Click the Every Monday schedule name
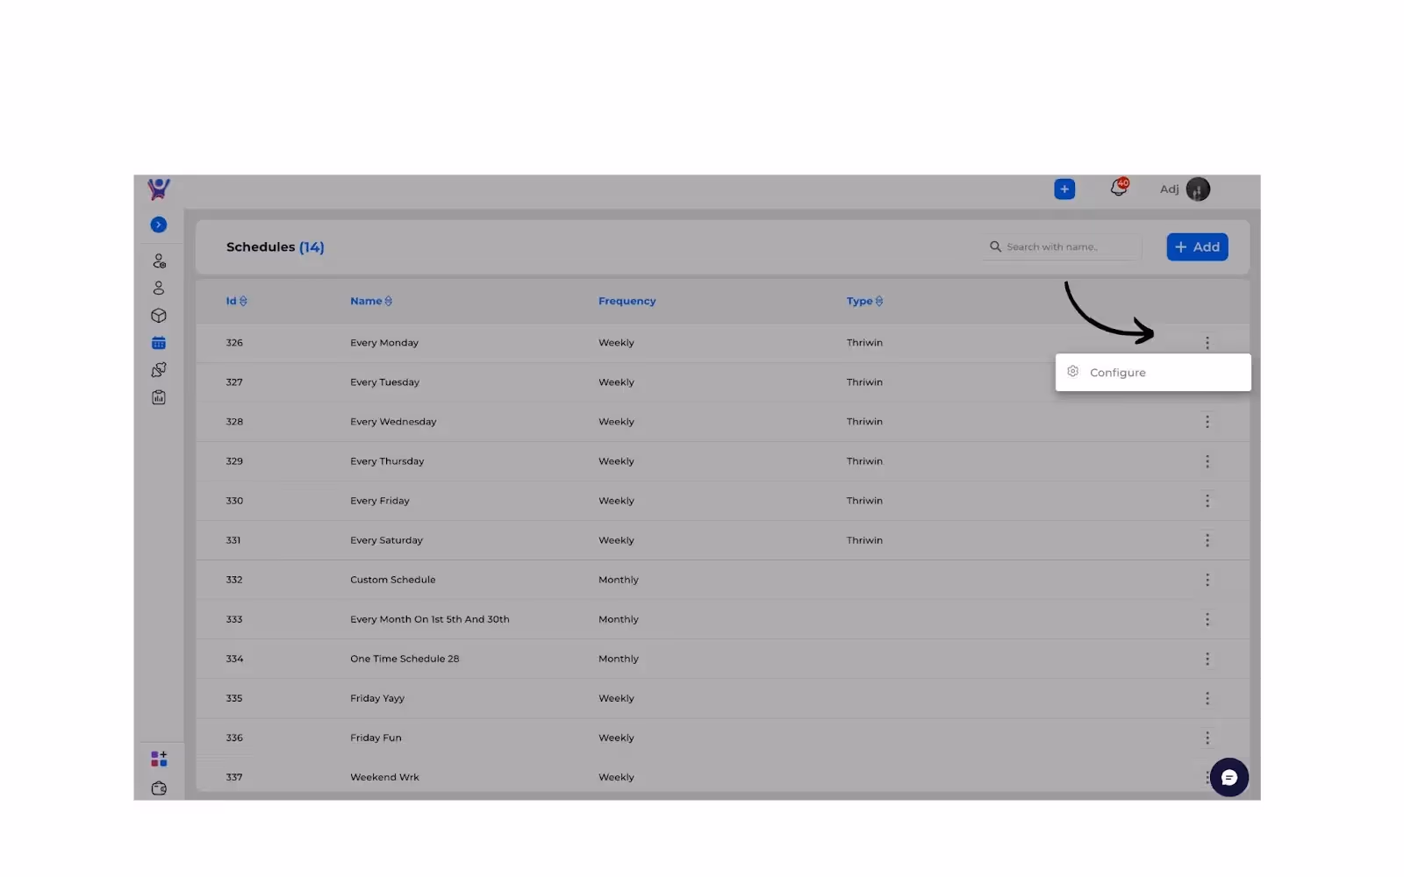This screenshot has width=1404, height=877. pyautogui.click(x=384, y=343)
